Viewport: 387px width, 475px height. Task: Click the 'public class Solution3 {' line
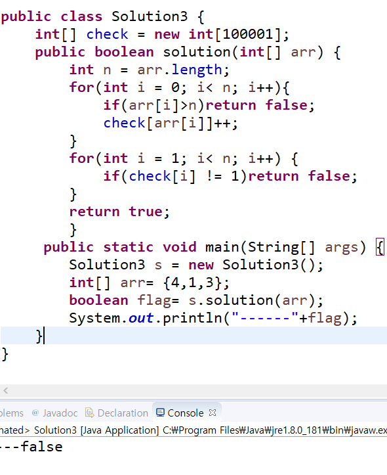pyautogui.click(x=103, y=16)
